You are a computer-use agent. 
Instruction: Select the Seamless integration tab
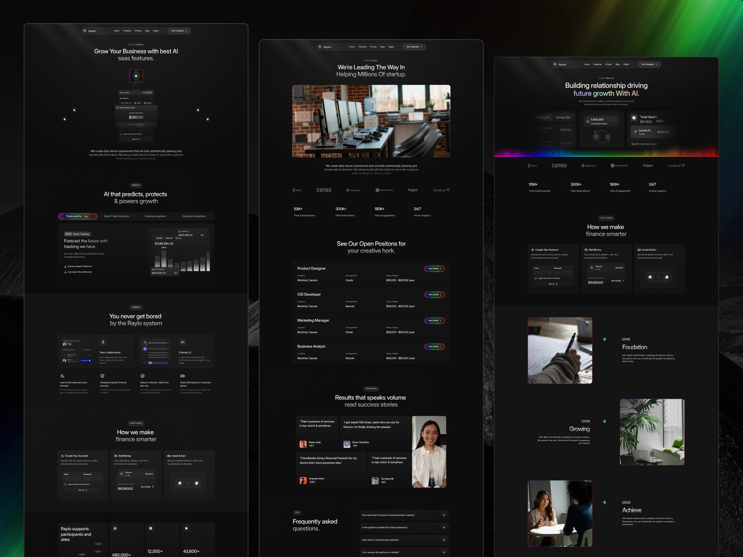[x=194, y=216]
